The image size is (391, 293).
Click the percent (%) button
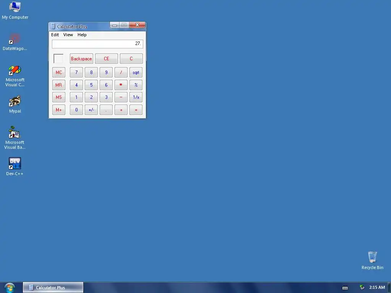136,85
